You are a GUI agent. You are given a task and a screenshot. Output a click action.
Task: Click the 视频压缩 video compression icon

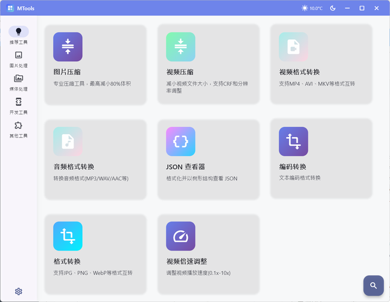(181, 47)
